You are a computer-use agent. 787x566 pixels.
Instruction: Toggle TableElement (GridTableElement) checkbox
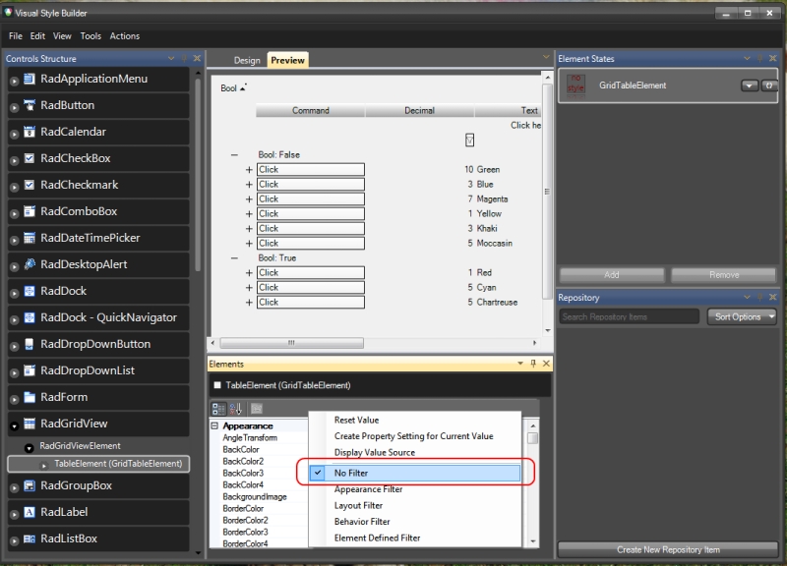(x=217, y=385)
